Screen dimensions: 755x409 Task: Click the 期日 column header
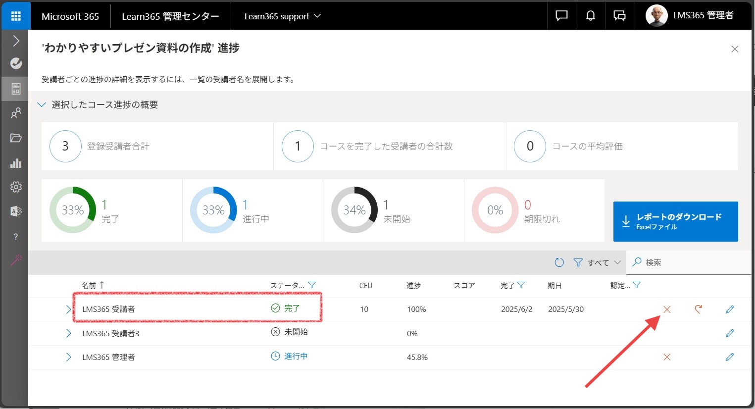pyautogui.click(x=554, y=286)
